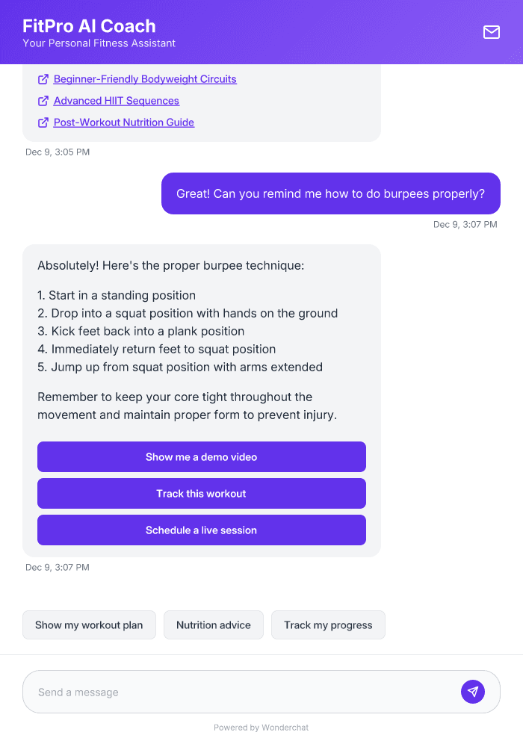Click the email envelope icon in the header

pos(491,32)
